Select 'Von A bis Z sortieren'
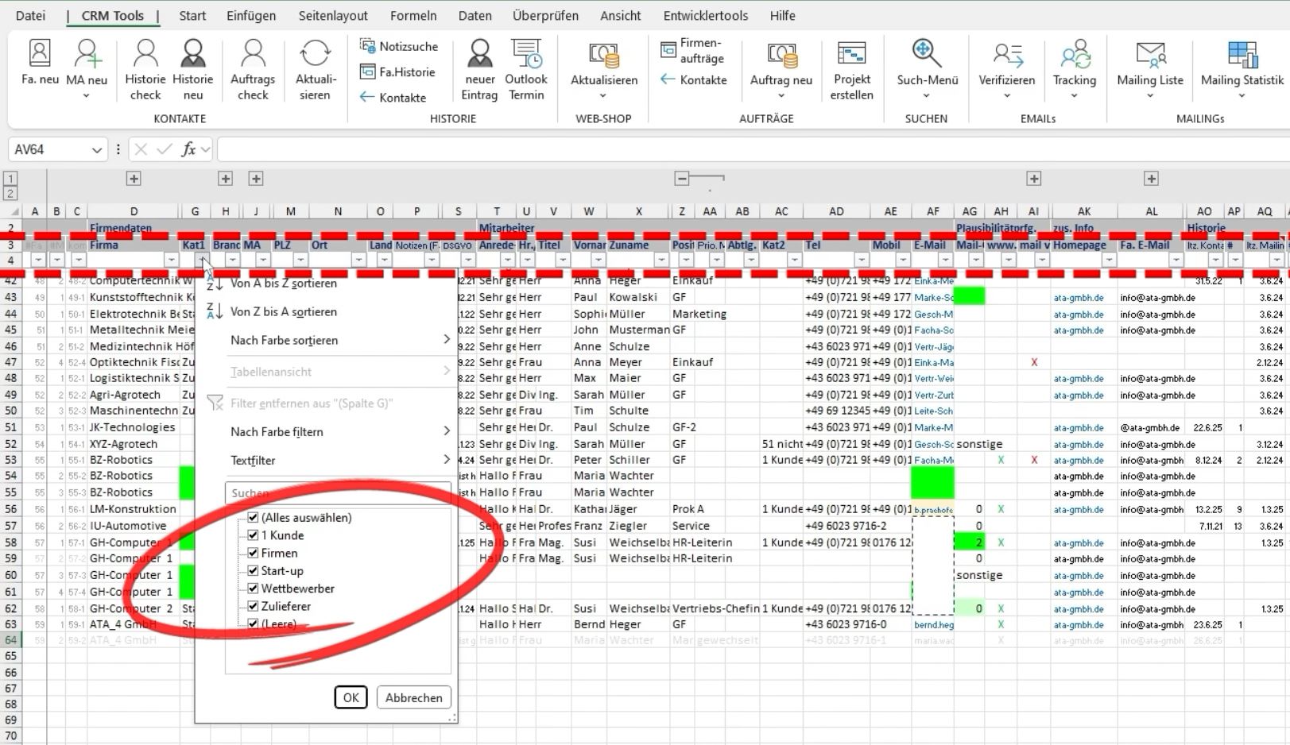This screenshot has height=745, width=1290. [284, 284]
